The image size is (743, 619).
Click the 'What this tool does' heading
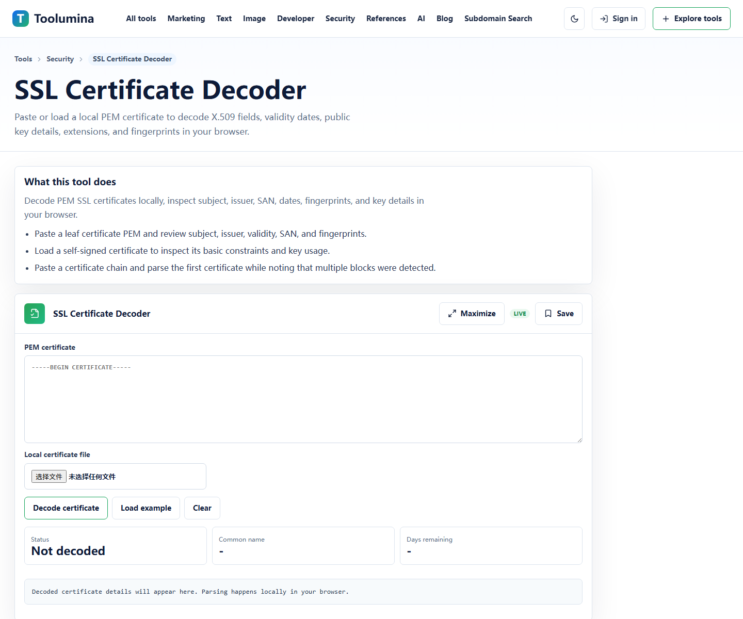[x=70, y=182]
